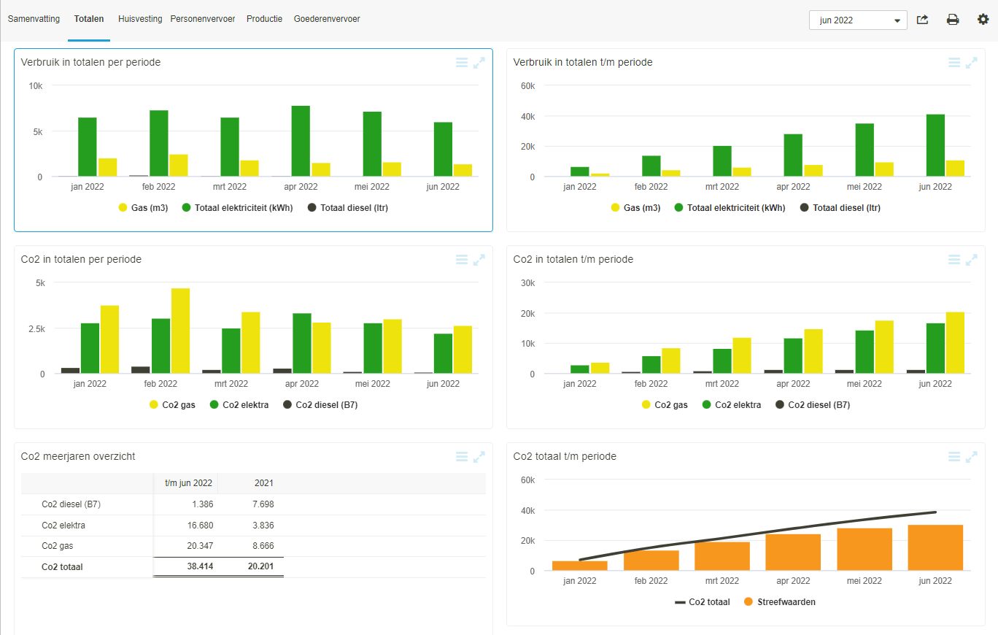Click the 'Co2 meerjaren overzicht' panel title
The image size is (998, 635).
point(78,456)
